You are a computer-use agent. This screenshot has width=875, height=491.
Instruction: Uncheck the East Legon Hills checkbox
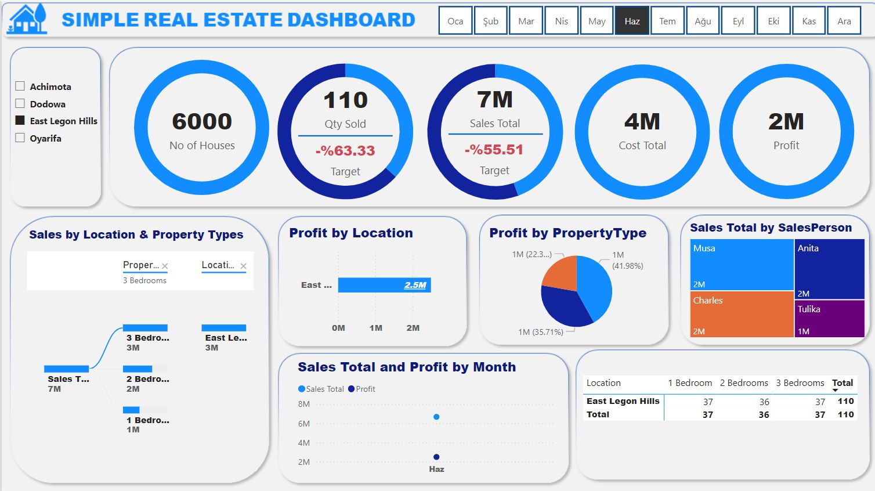point(20,121)
